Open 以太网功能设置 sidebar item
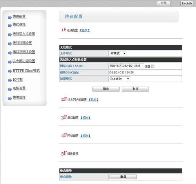Image resolution: width=196 pixels, height=184 pixels. tap(24, 61)
